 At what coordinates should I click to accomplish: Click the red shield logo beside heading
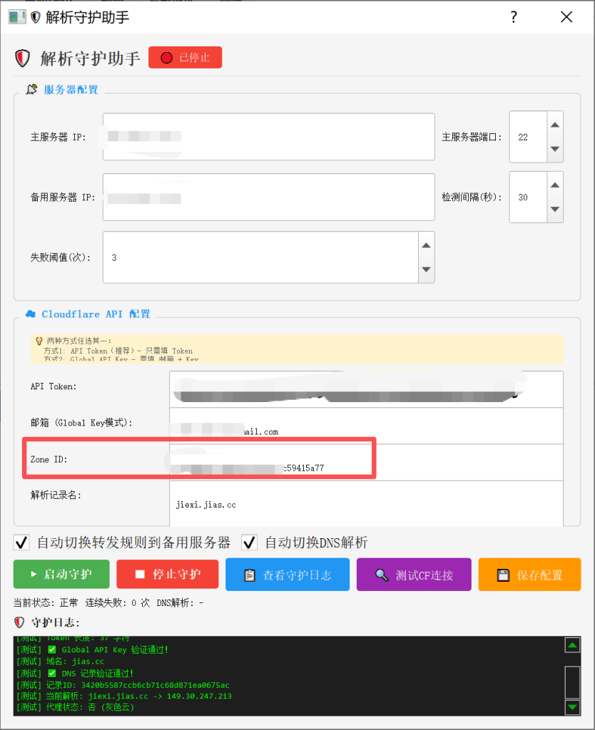(x=22, y=58)
